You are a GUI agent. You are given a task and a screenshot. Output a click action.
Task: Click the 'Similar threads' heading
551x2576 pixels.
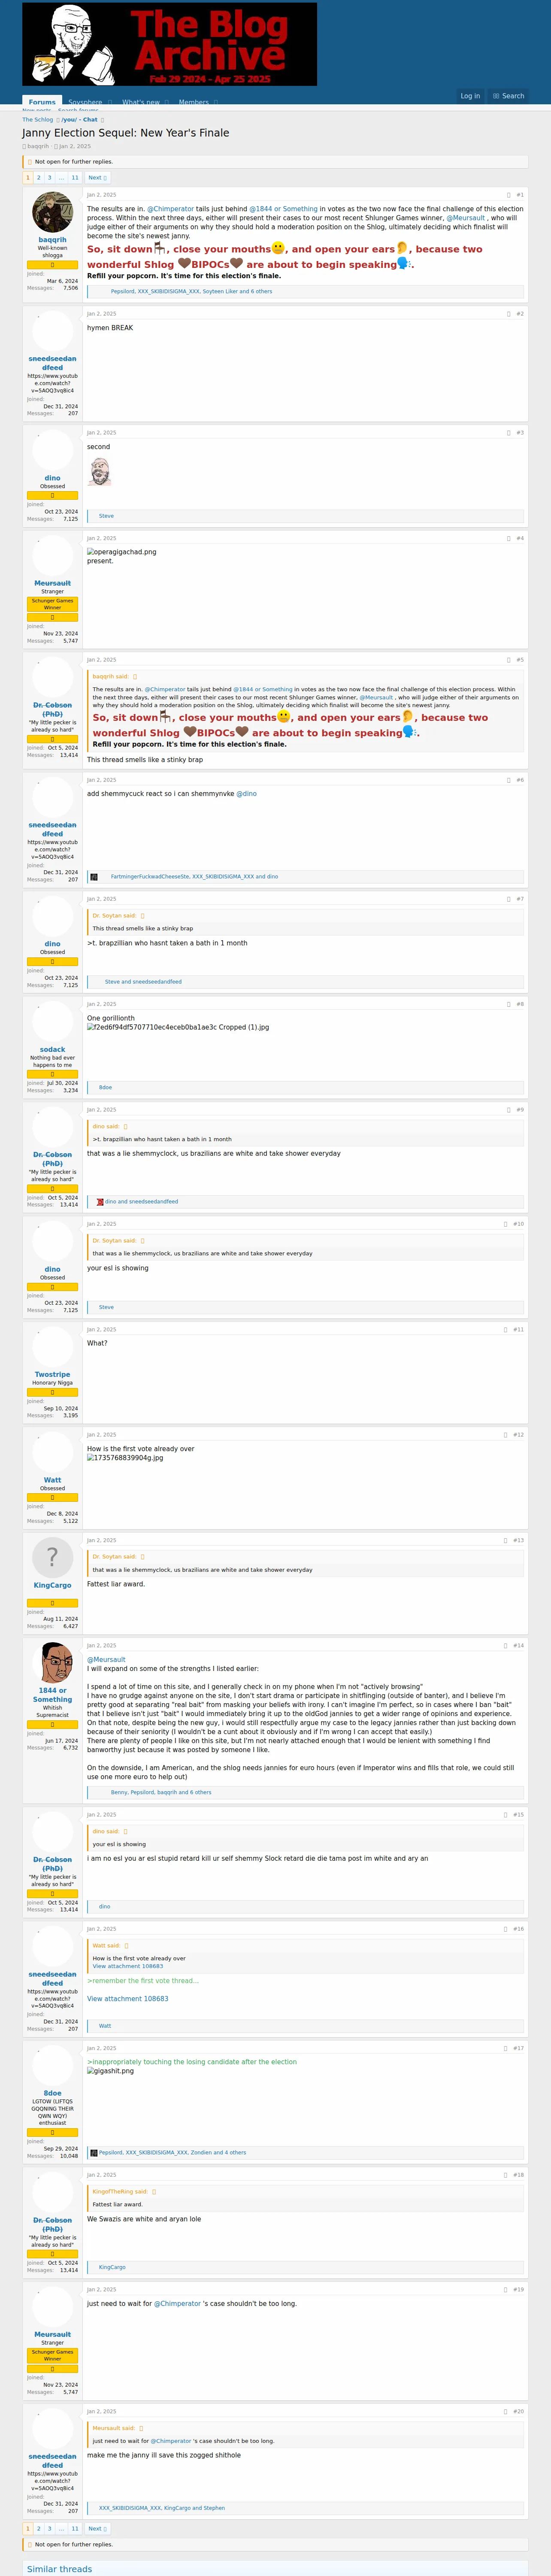click(x=59, y=2569)
